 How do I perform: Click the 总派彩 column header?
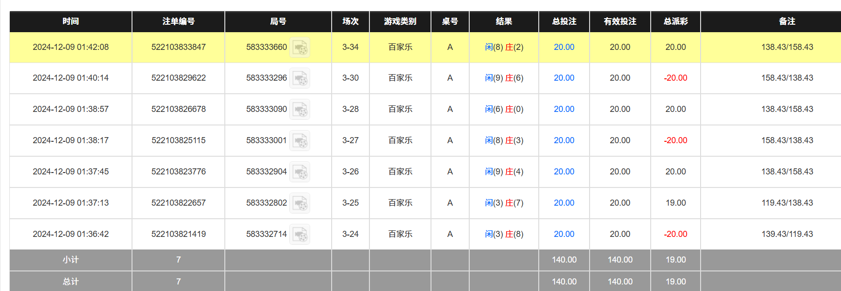pyautogui.click(x=675, y=21)
